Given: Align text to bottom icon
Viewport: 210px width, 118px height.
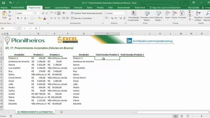Looking at the screenshot, I should pos(59,13).
